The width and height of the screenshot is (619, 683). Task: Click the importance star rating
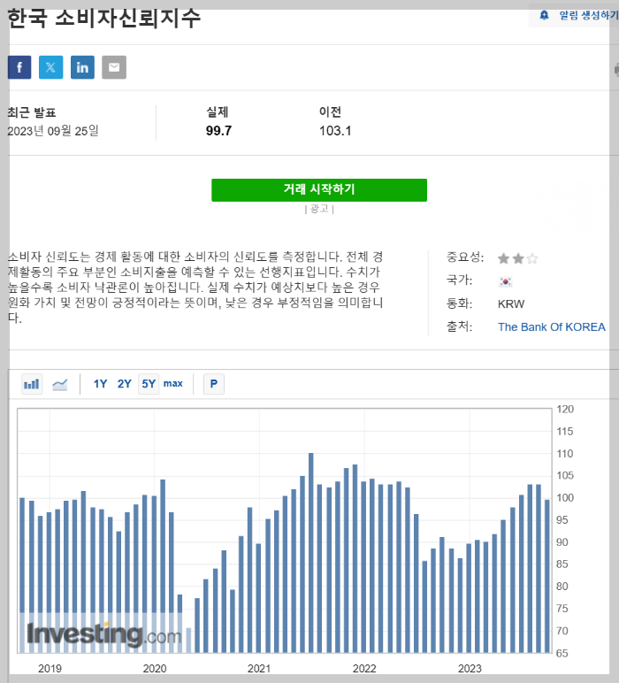coord(518,258)
